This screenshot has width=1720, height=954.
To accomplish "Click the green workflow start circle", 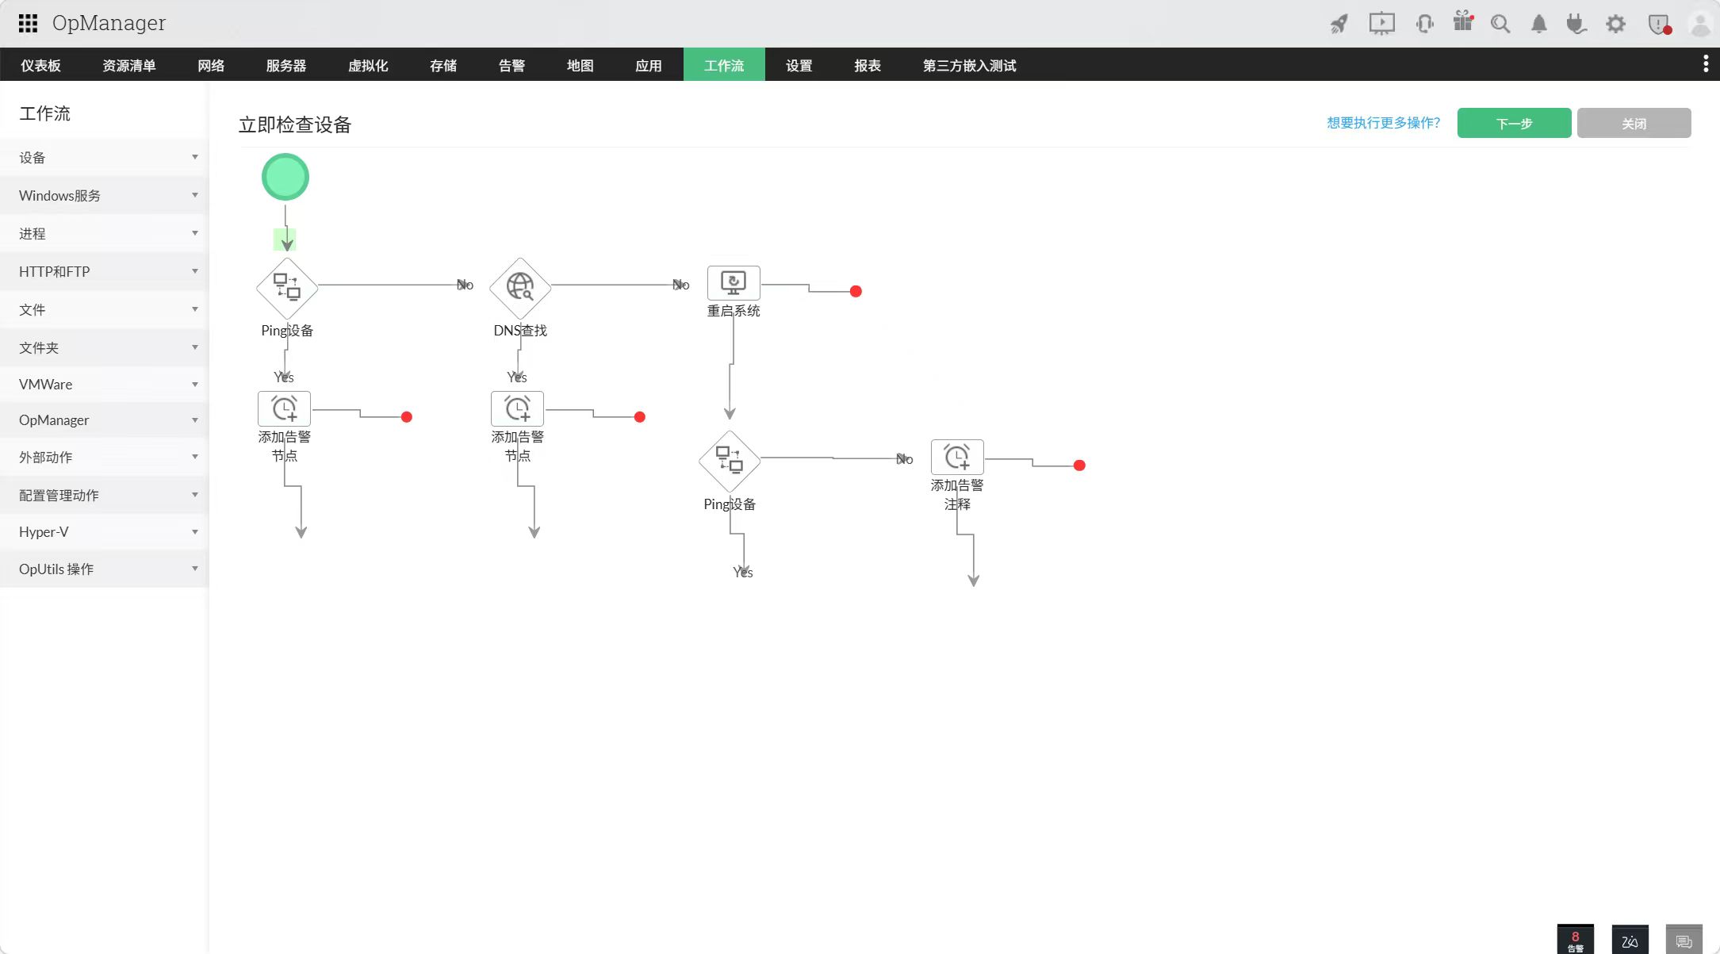I will 285,177.
